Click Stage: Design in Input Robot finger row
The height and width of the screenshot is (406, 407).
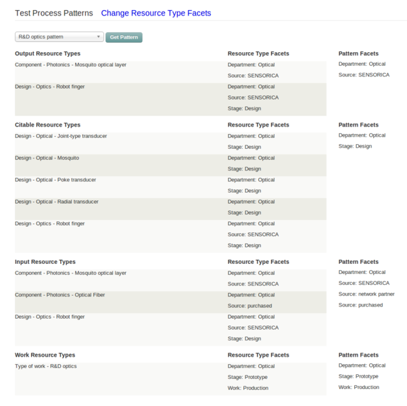point(244,339)
